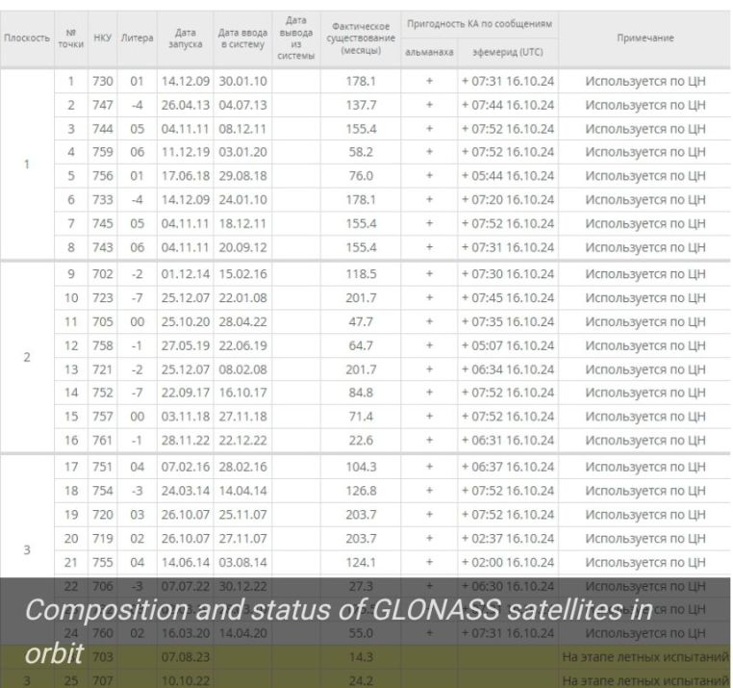This screenshot has height=688, width=733.
Task: Click the НКУ 759 cell
Action: click(x=102, y=152)
